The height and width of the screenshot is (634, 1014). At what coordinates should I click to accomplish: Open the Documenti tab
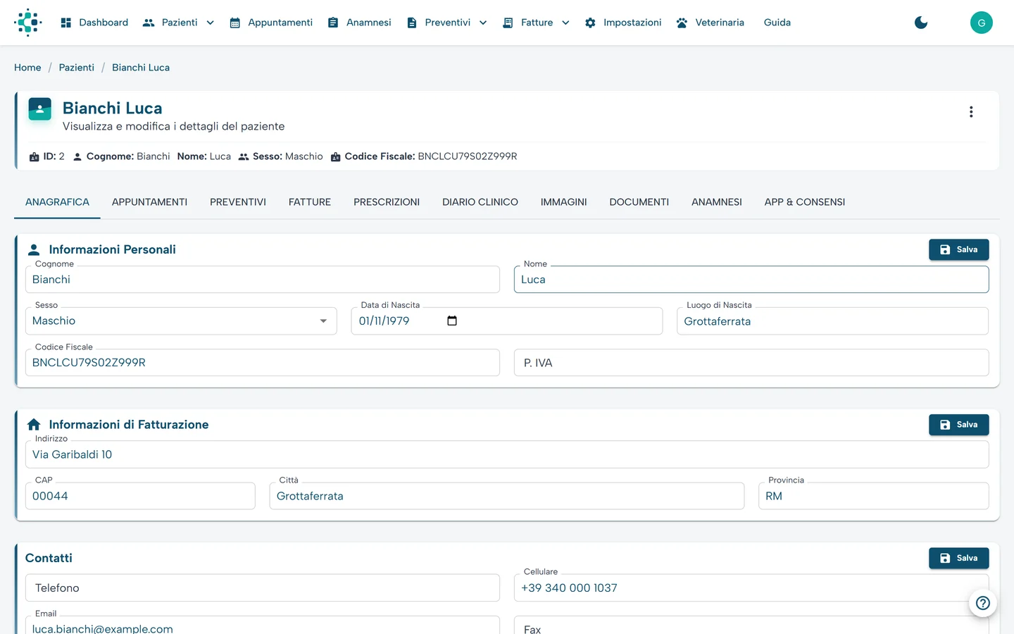coord(639,202)
